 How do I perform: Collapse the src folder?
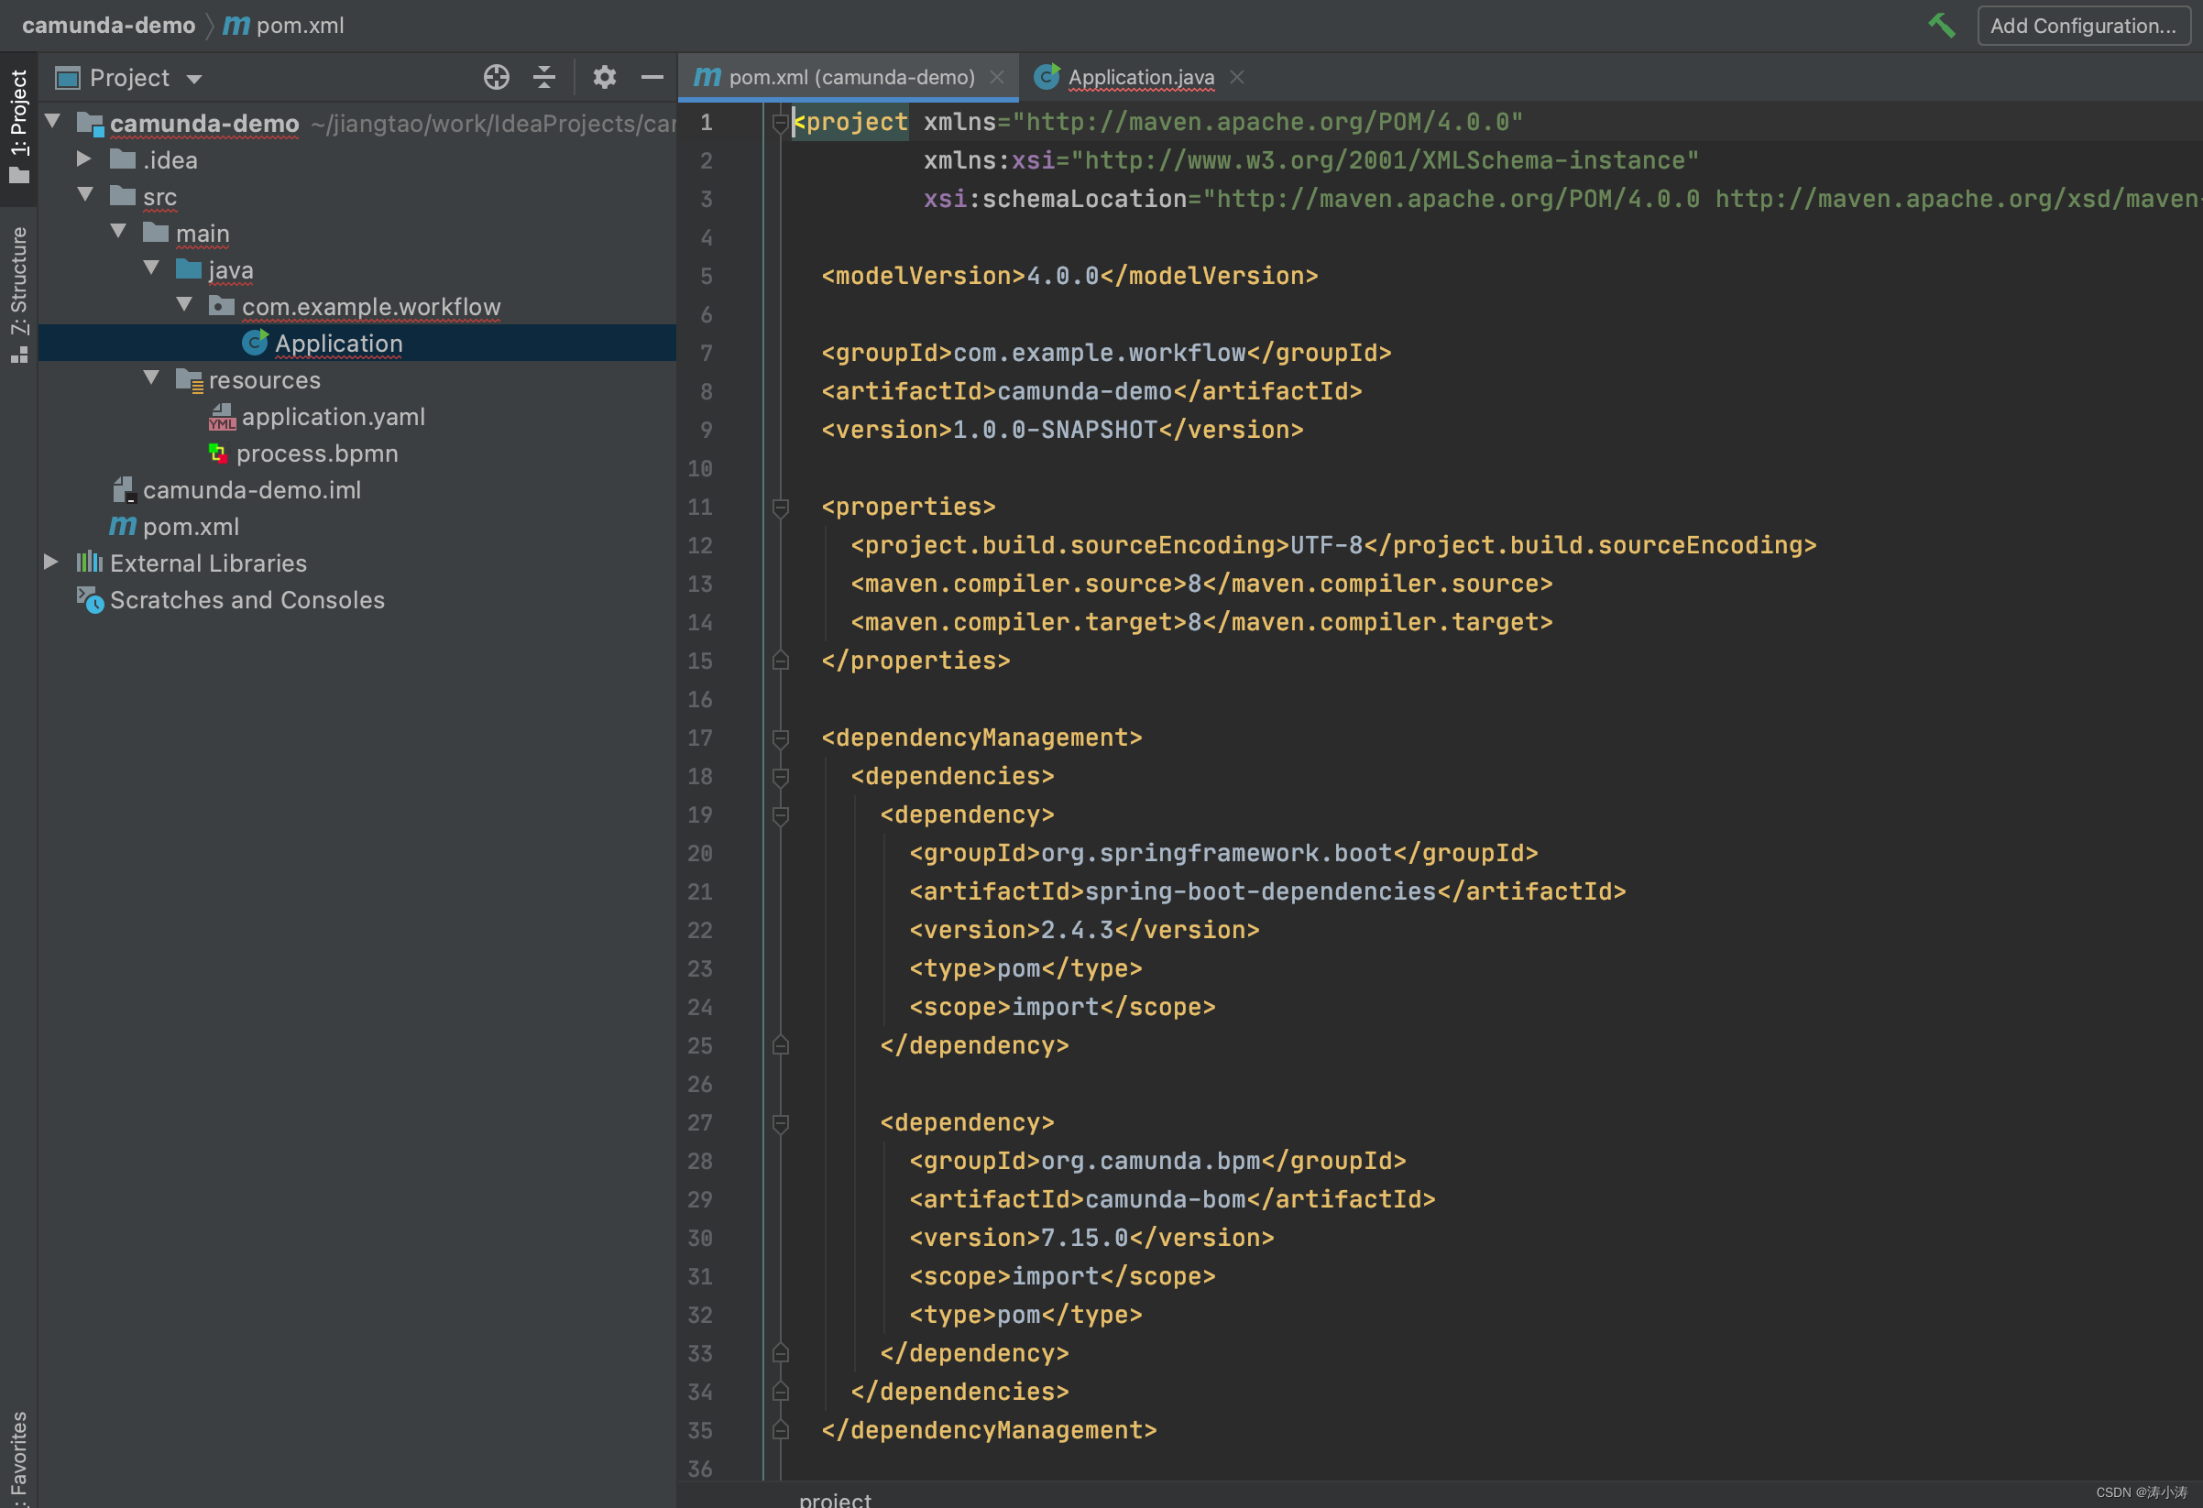click(x=85, y=194)
